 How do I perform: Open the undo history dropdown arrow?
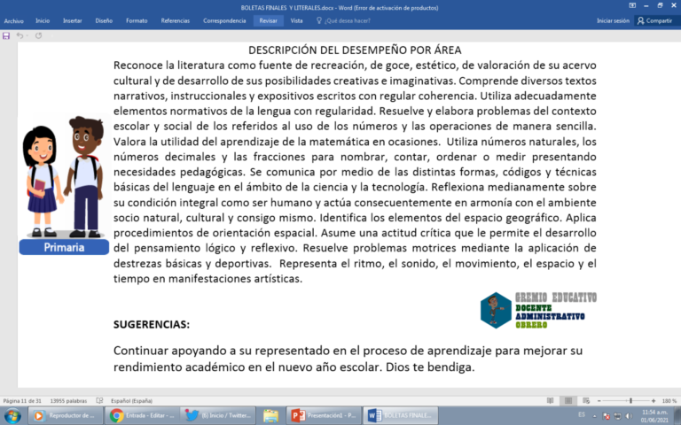click(x=27, y=36)
